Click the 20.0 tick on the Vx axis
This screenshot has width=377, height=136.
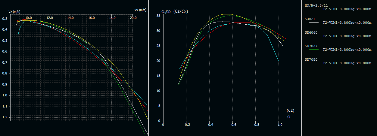pyautogui.click(x=133, y=18)
